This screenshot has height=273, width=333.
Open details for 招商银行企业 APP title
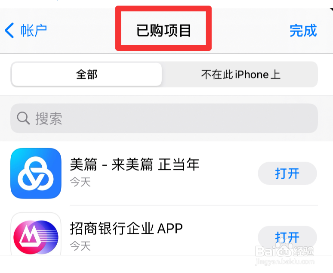coord(126,228)
